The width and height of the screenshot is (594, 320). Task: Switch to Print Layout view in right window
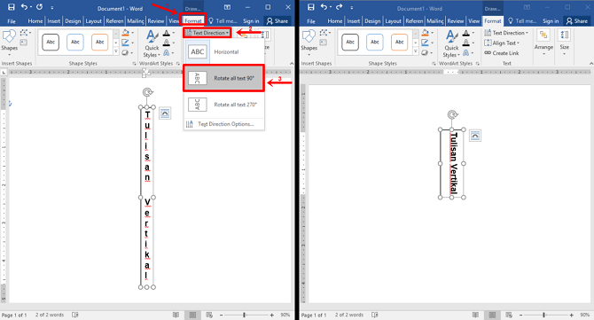(x=492, y=315)
